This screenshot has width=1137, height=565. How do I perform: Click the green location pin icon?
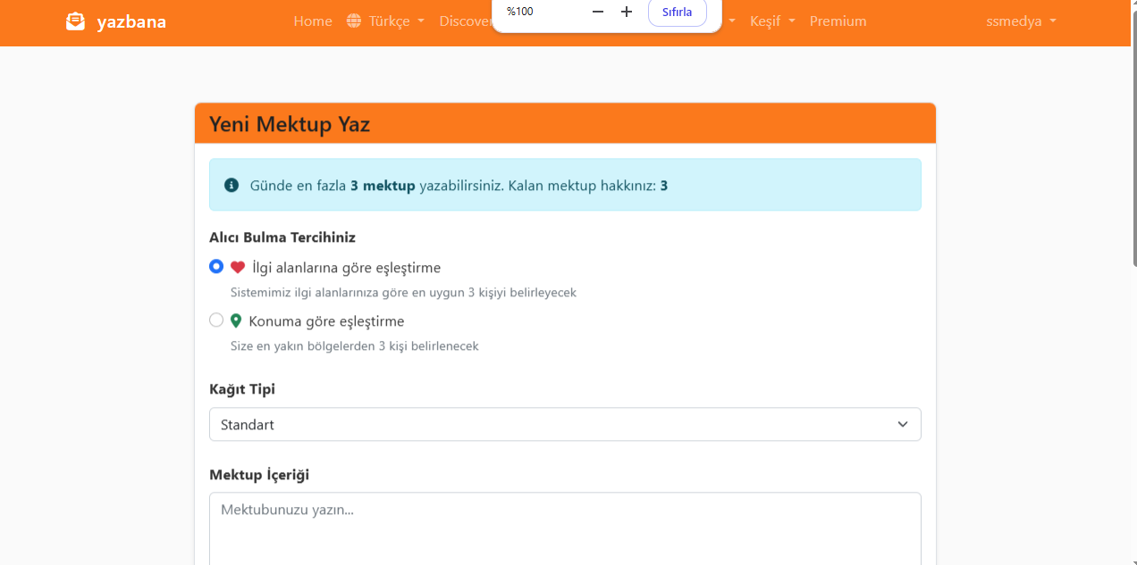pos(236,320)
